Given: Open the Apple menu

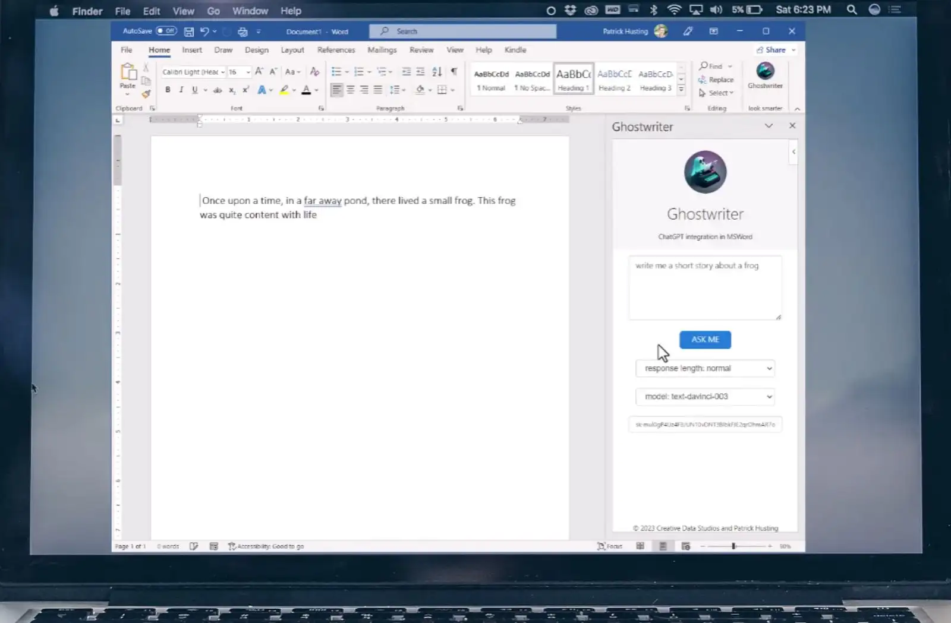Looking at the screenshot, I should click(53, 11).
